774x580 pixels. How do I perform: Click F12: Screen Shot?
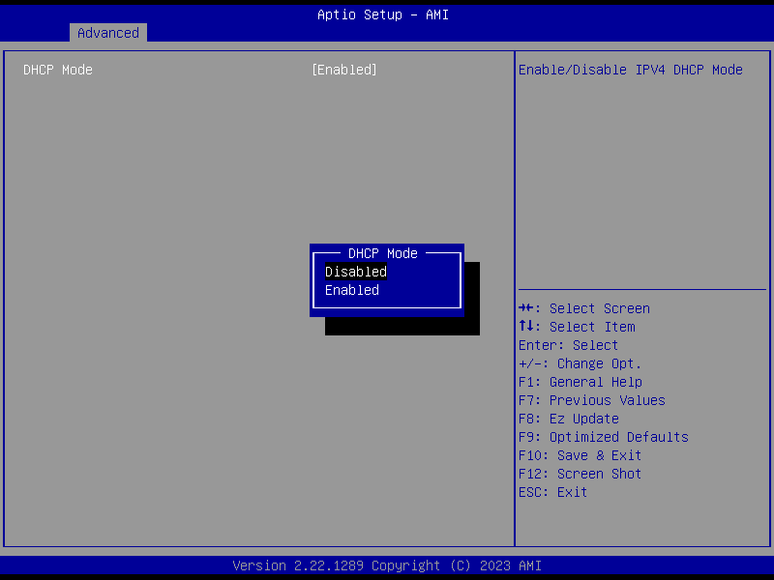pyautogui.click(x=580, y=474)
